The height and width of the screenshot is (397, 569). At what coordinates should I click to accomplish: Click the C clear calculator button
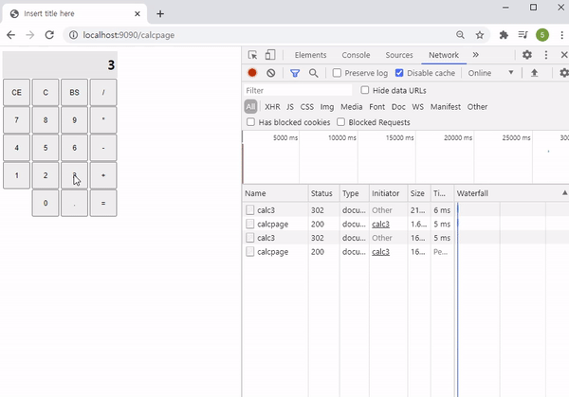pos(46,93)
